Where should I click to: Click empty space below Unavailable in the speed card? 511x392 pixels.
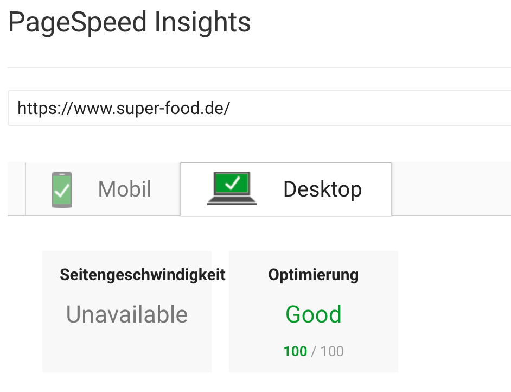[x=127, y=350]
